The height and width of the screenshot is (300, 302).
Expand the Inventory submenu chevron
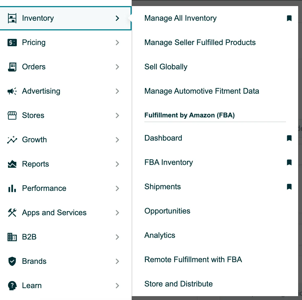coord(117,18)
